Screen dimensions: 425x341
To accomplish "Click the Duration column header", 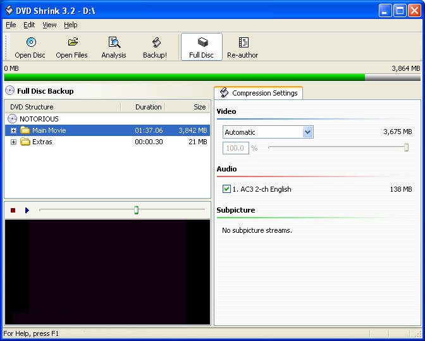I will (143, 107).
